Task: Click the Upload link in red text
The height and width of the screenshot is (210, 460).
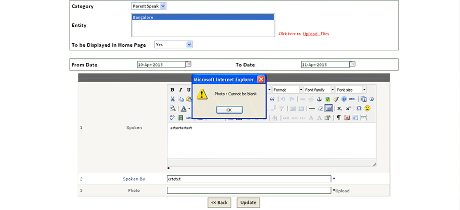Action: point(311,34)
